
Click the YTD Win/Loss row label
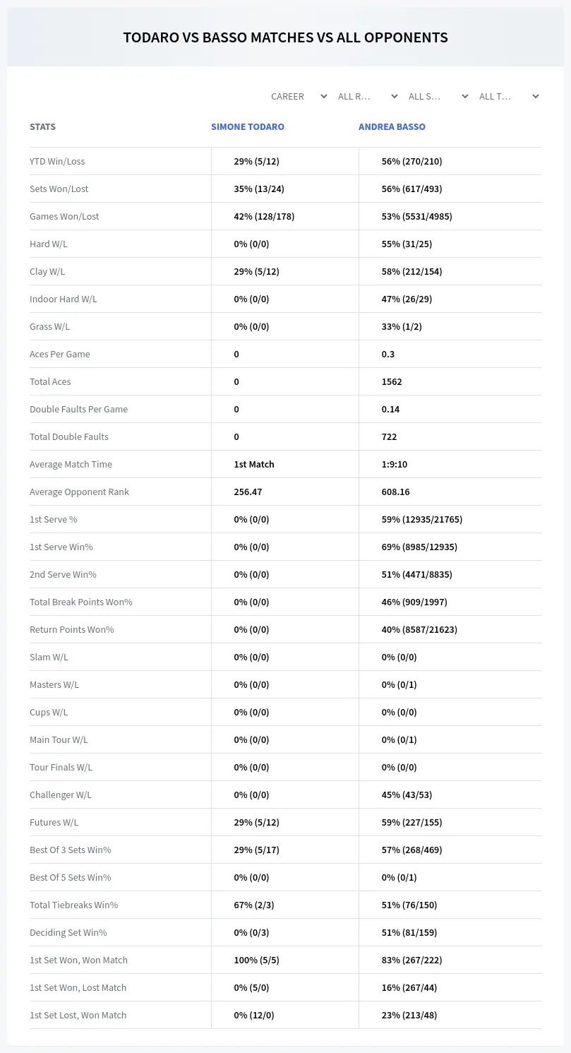coord(57,161)
